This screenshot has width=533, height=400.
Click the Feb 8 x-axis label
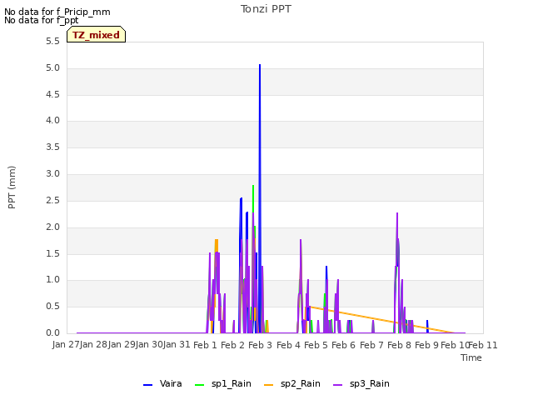[x=399, y=345]
